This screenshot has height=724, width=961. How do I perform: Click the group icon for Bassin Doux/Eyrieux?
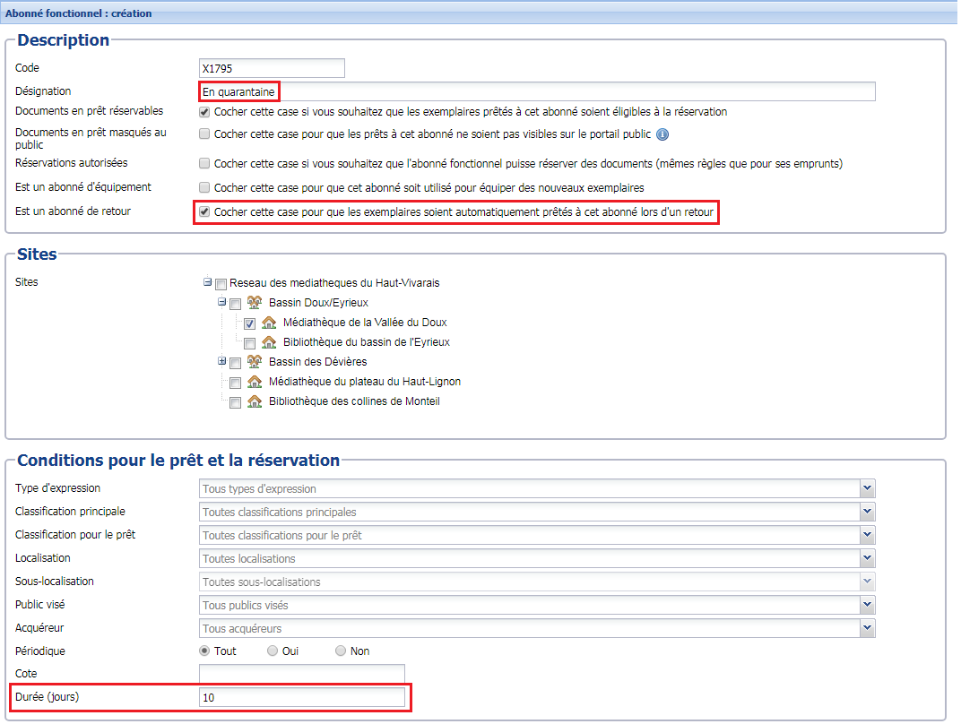(x=255, y=303)
